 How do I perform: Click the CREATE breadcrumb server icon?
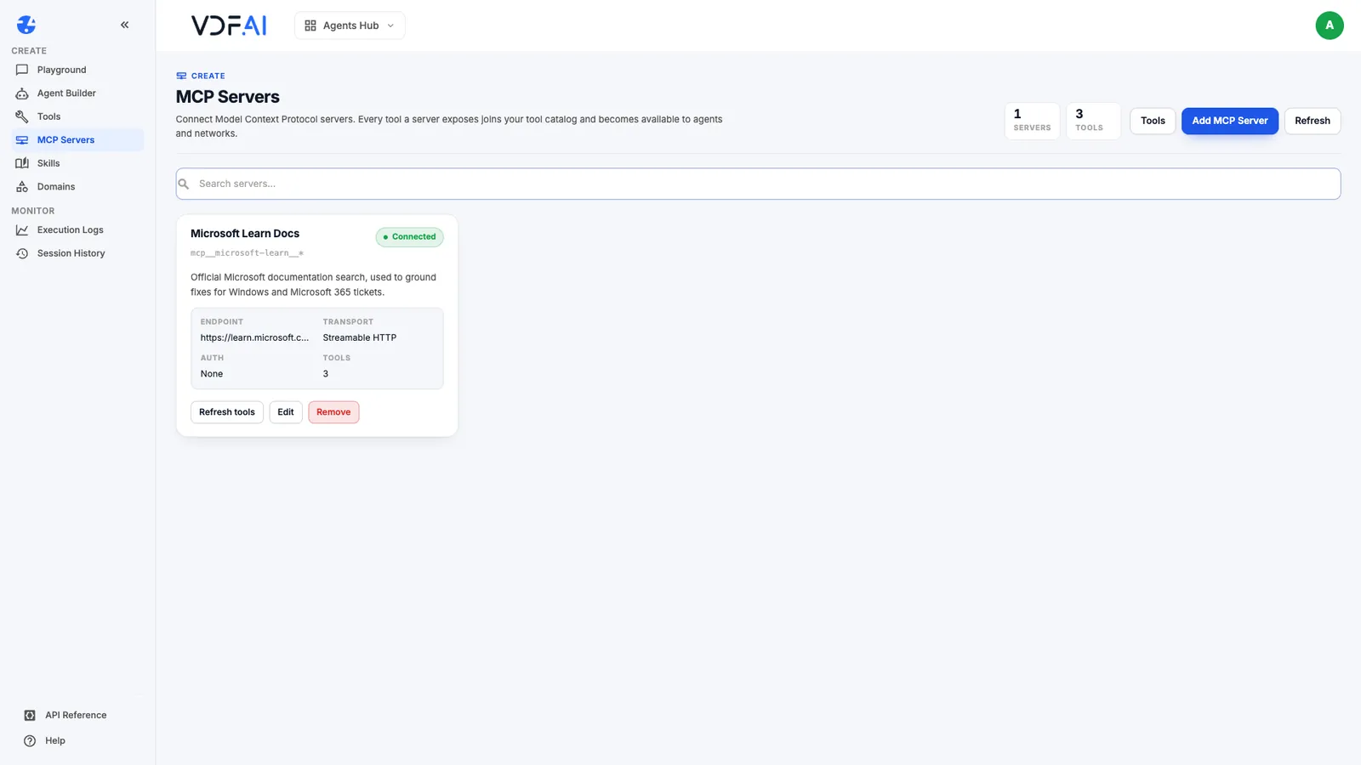click(x=181, y=76)
